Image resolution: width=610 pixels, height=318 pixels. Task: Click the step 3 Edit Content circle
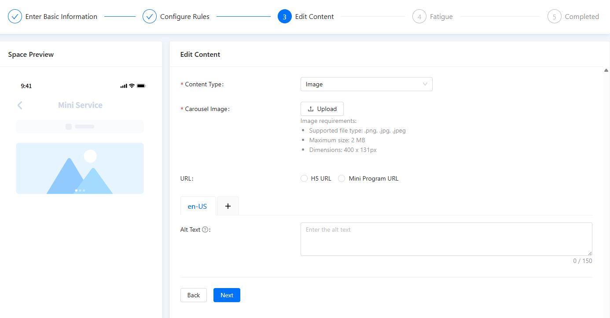click(x=285, y=17)
